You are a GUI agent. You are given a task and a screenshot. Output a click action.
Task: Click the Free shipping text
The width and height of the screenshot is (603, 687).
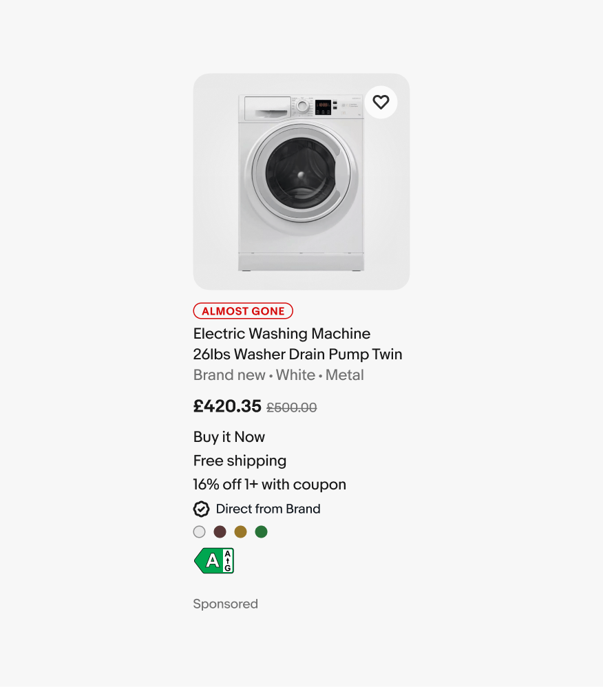pos(240,461)
